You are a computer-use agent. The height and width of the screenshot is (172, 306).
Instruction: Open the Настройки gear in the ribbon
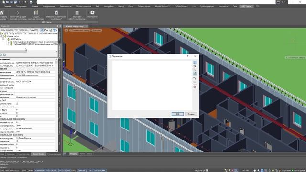tap(92, 14)
